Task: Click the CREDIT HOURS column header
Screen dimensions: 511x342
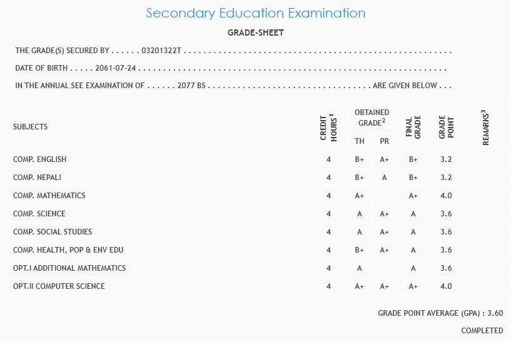Action: click(328, 128)
